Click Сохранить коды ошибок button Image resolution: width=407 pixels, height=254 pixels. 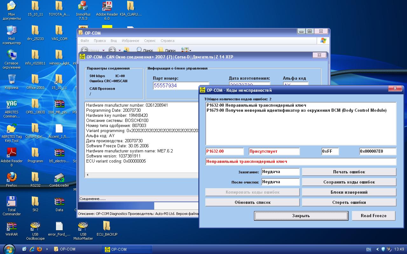click(349, 182)
